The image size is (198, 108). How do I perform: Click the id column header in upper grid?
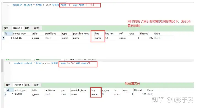[x=8, y=33]
